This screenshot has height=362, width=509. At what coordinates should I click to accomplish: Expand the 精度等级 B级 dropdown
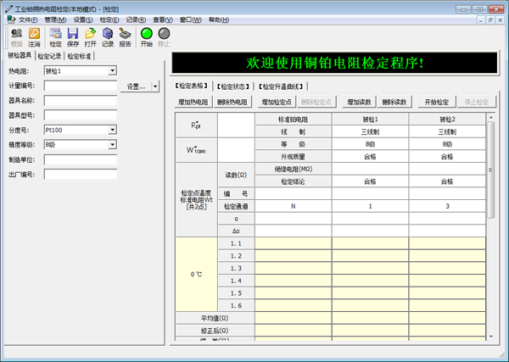[112, 145]
